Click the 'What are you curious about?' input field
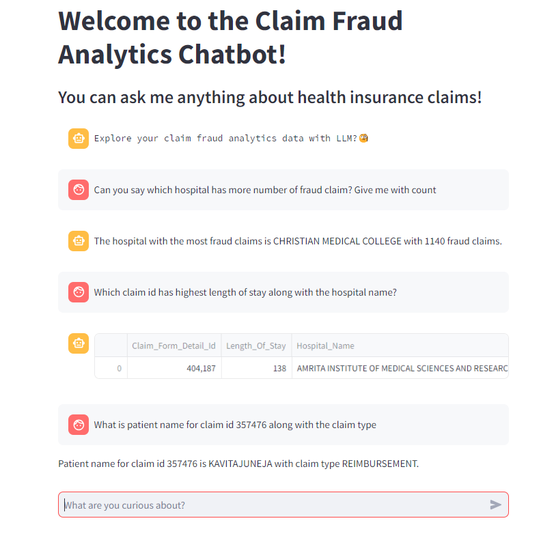 273,505
